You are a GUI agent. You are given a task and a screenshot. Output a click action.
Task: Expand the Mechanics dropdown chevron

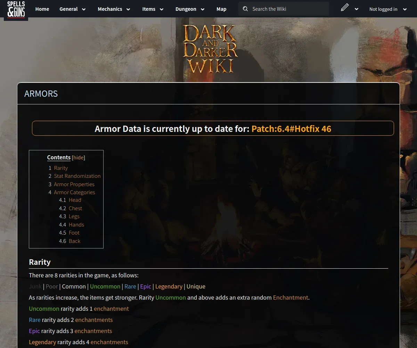128,9
